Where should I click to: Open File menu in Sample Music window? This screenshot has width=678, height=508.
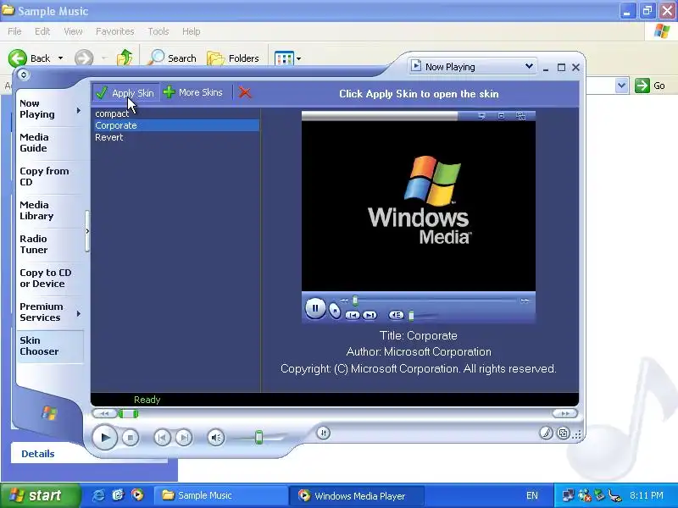click(x=14, y=31)
